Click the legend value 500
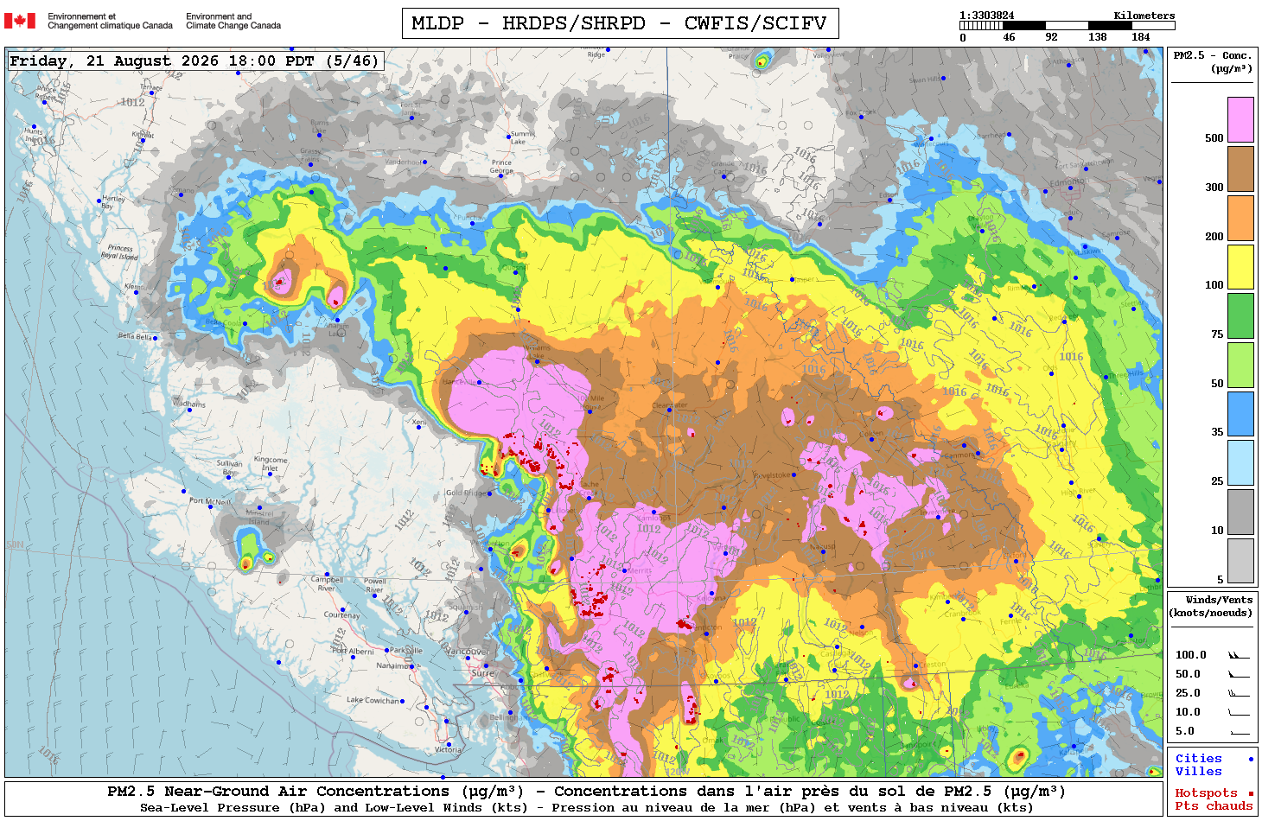This screenshot has height=821, width=1262. (1214, 138)
